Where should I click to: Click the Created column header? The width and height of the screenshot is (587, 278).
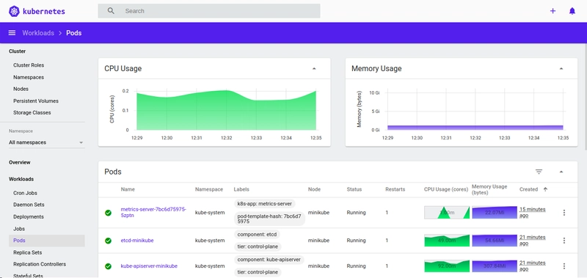[528, 189]
